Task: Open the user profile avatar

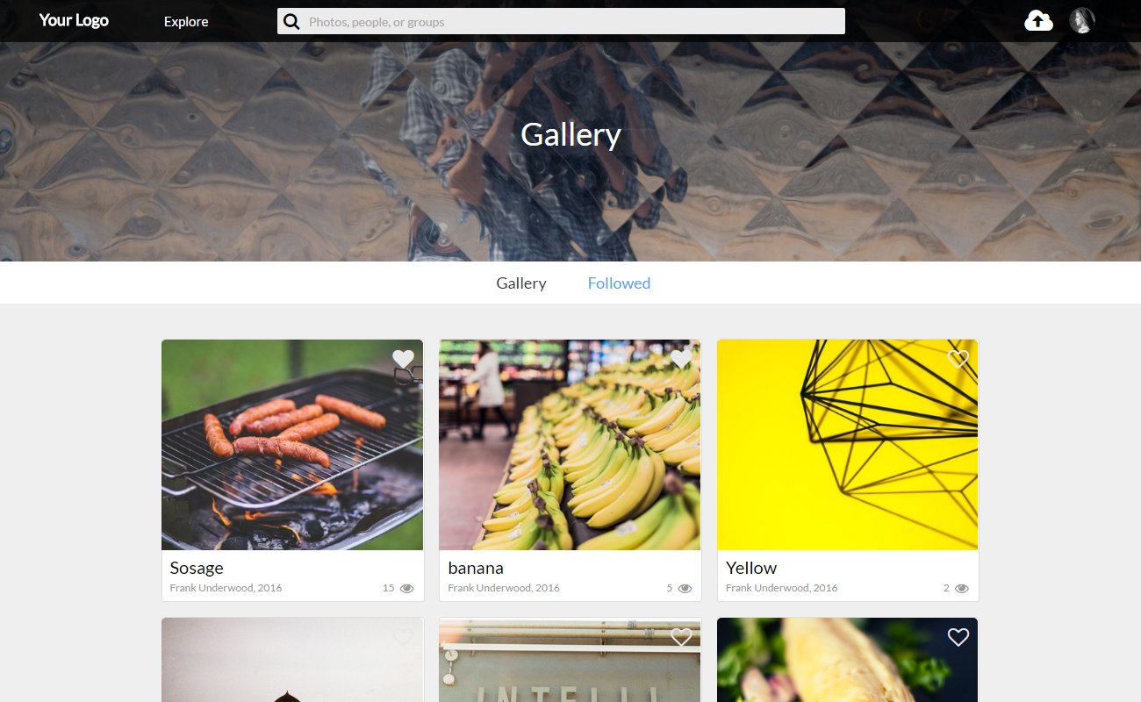Action: [x=1082, y=21]
